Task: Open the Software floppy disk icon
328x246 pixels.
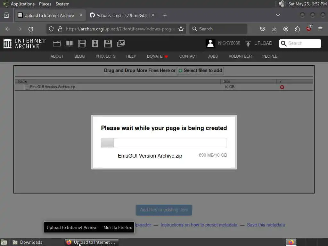Action: pos(108,44)
